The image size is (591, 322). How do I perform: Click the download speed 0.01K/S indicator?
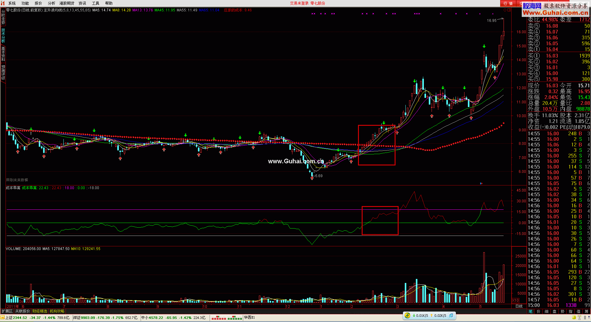point(420,316)
